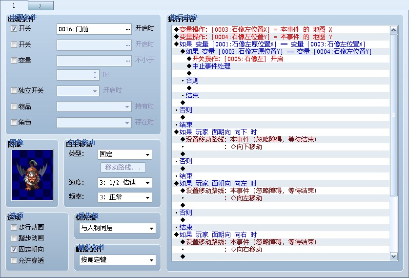The height and width of the screenshot is (278, 409).
Task: Enable the second 开关 condition checkbox
Action: coord(14,44)
